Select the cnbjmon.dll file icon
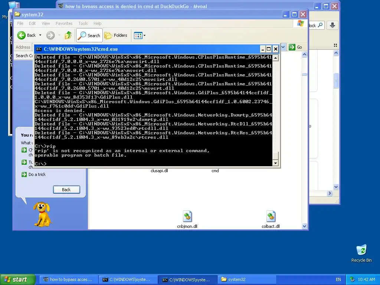This screenshot has width=380, height=285. (187, 216)
